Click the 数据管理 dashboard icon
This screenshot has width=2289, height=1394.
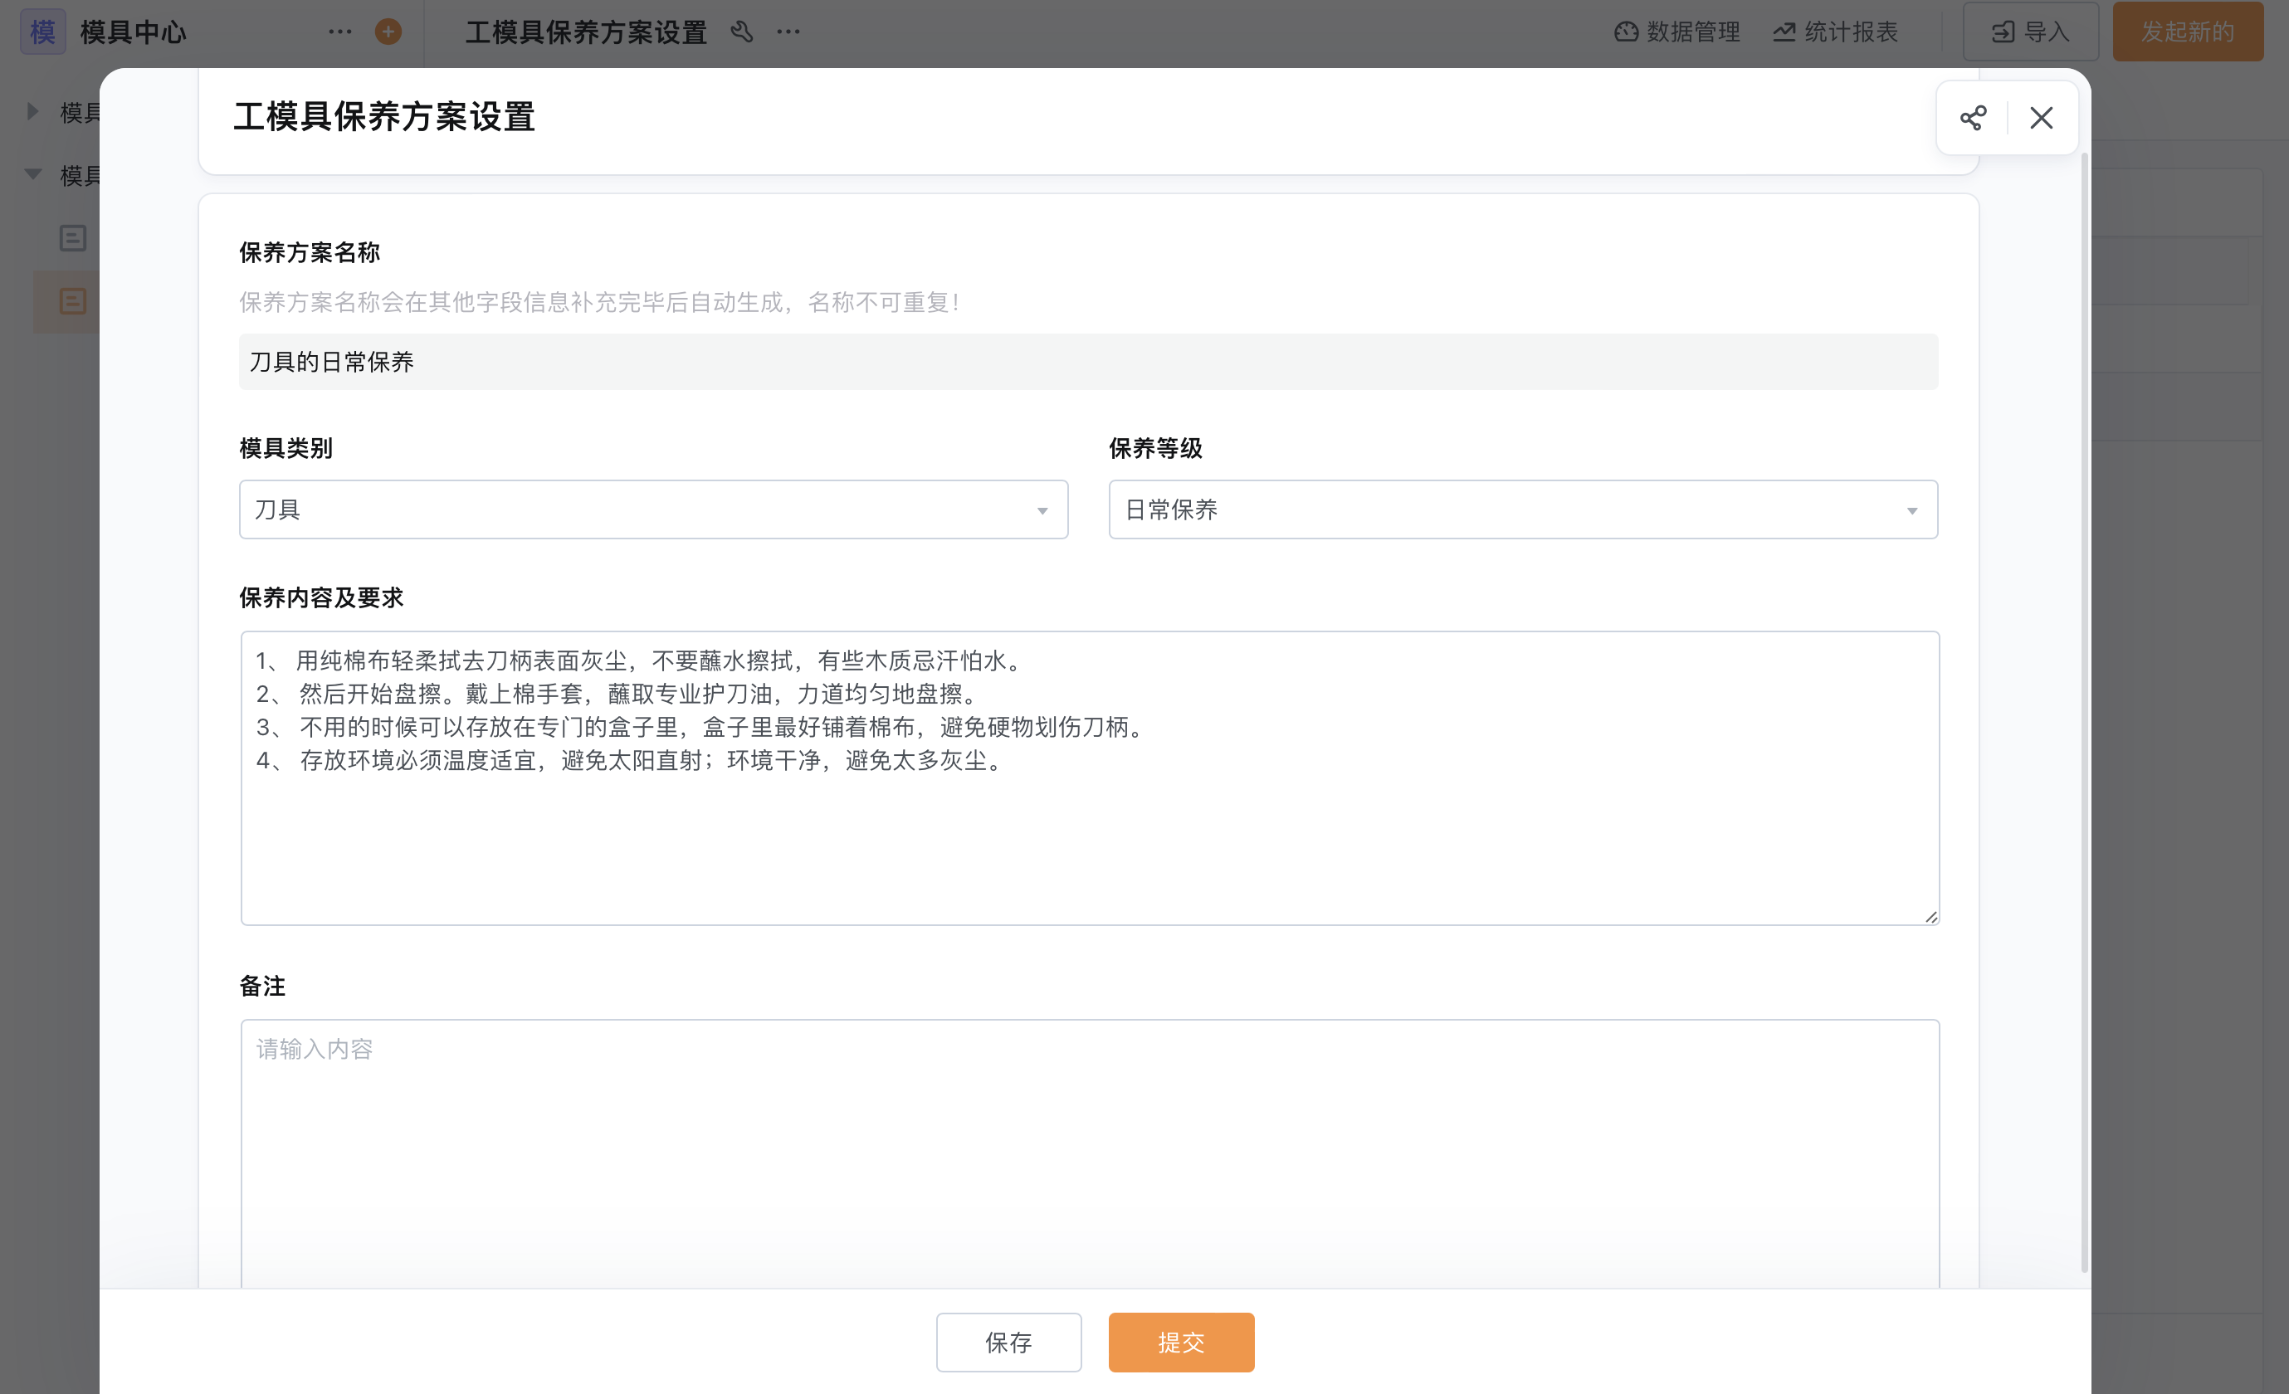point(1626,32)
